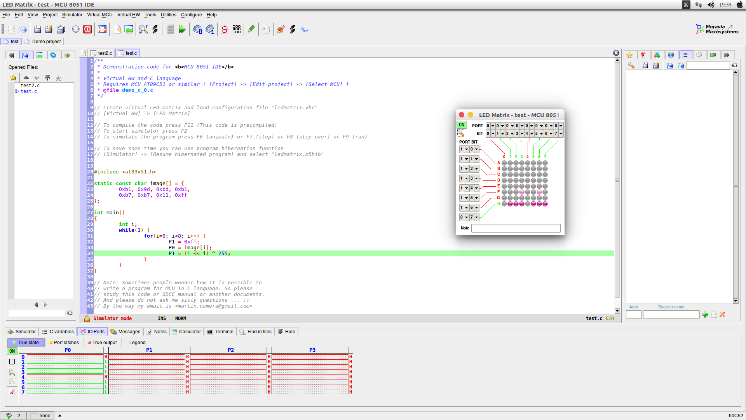The width and height of the screenshot is (746, 420).
Task: Select the True state view option
Action: click(26, 342)
